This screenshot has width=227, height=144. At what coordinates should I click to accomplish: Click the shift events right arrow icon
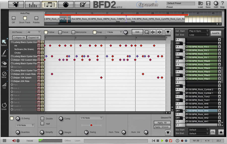click(159, 32)
